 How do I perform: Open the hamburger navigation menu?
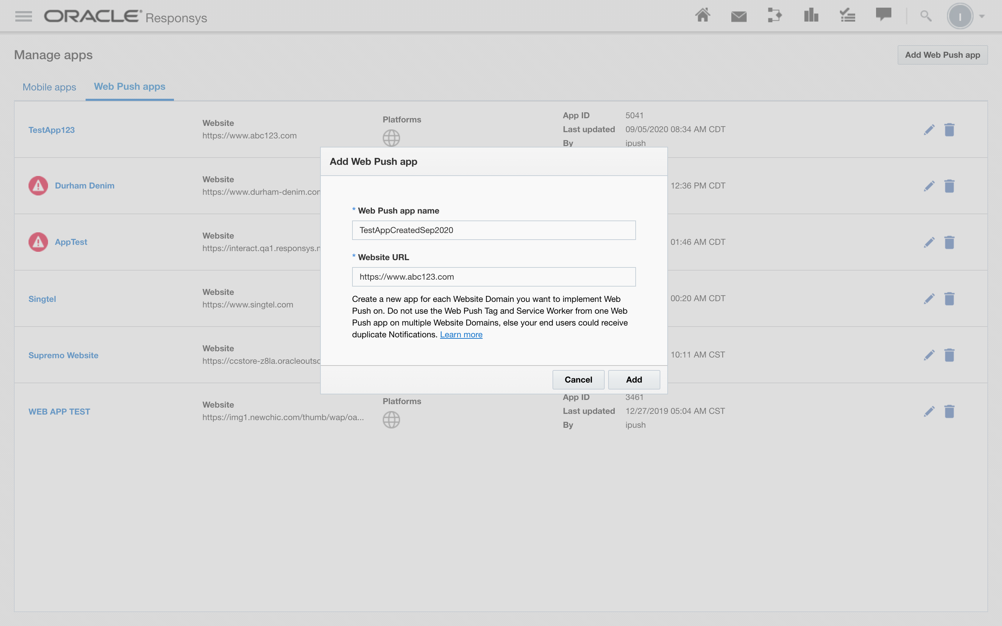click(23, 16)
